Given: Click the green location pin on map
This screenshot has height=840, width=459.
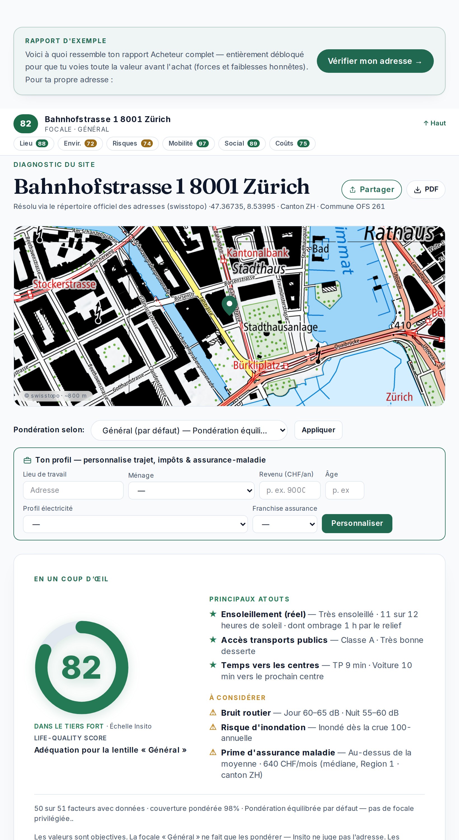Looking at the screenshot, I should (230, 305).
